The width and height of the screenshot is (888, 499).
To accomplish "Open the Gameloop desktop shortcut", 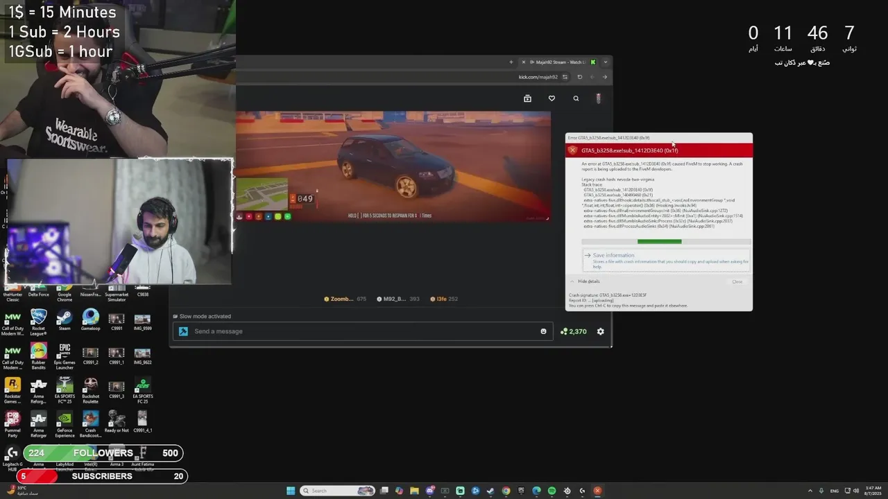I will point(90,321).
